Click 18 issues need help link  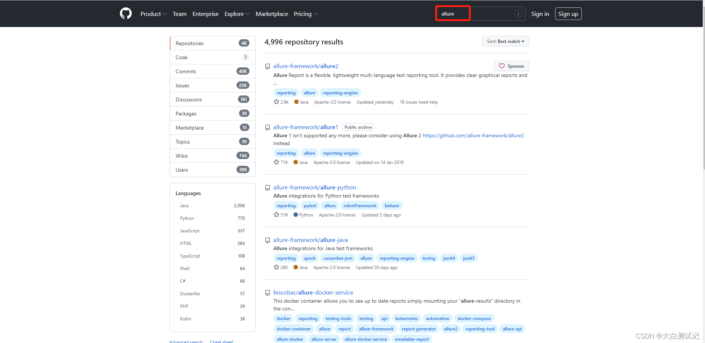[x=419, y=102]
